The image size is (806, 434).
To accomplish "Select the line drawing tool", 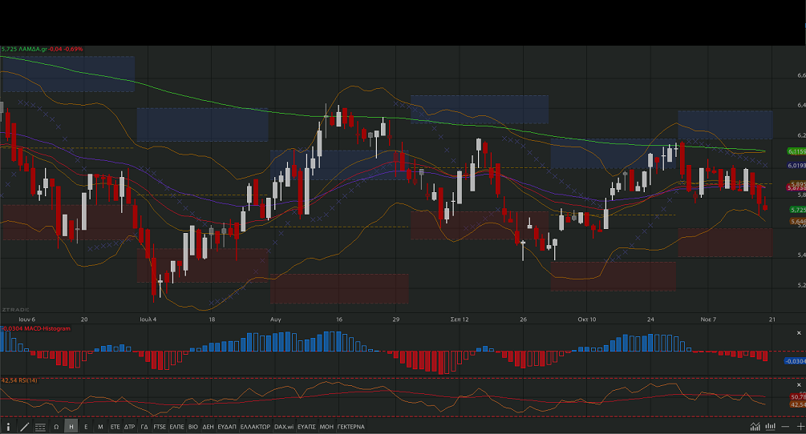I will click(x=24, y=427).
